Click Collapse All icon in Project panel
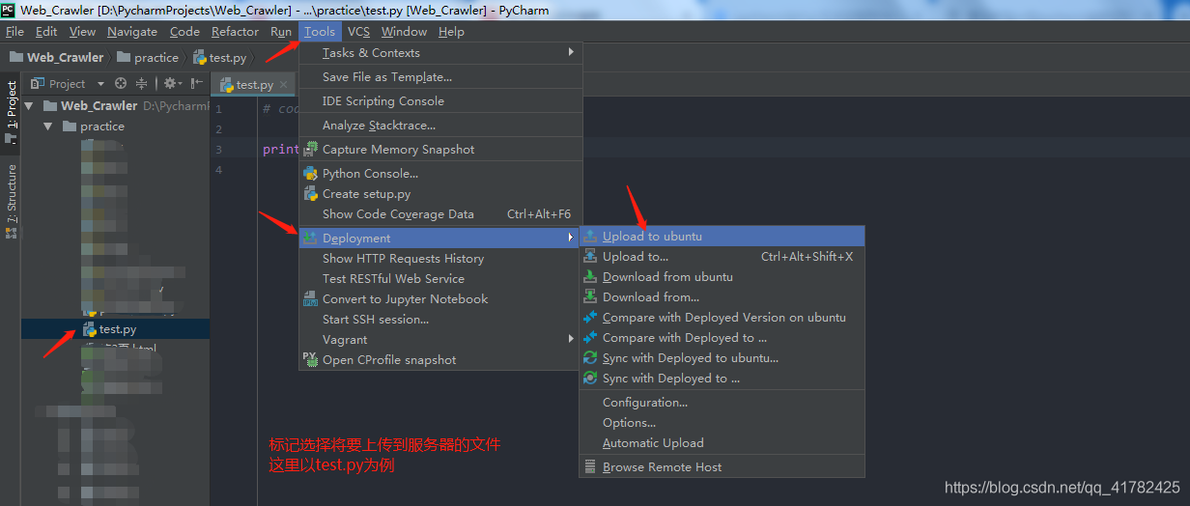Viewport: 1190px width, 506px height. click(x=142, y=84)
